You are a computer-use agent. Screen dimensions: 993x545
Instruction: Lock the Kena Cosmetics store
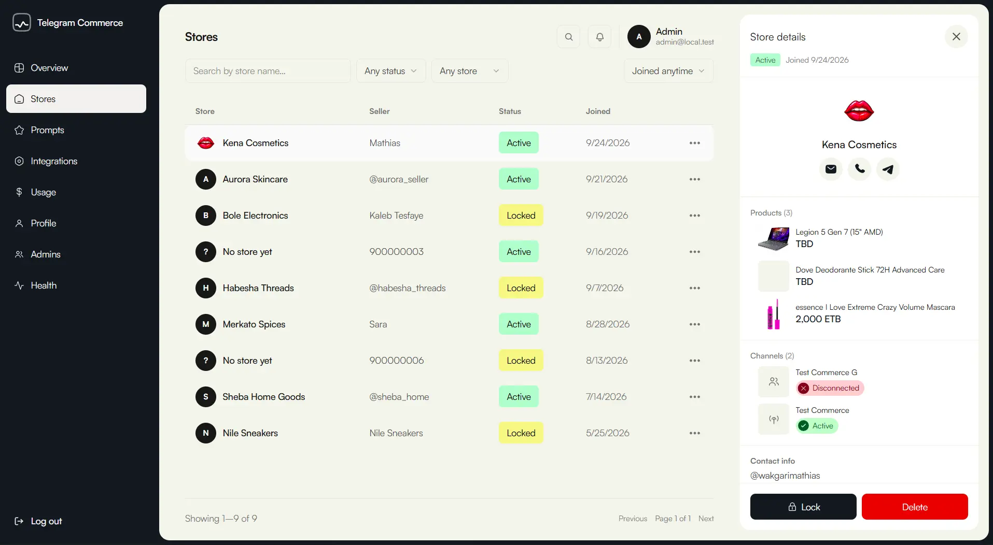[803, 507]
